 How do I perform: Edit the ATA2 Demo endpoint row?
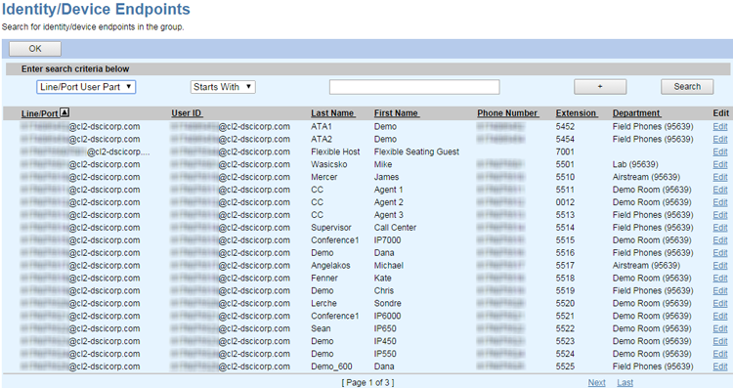click(720, 140)
